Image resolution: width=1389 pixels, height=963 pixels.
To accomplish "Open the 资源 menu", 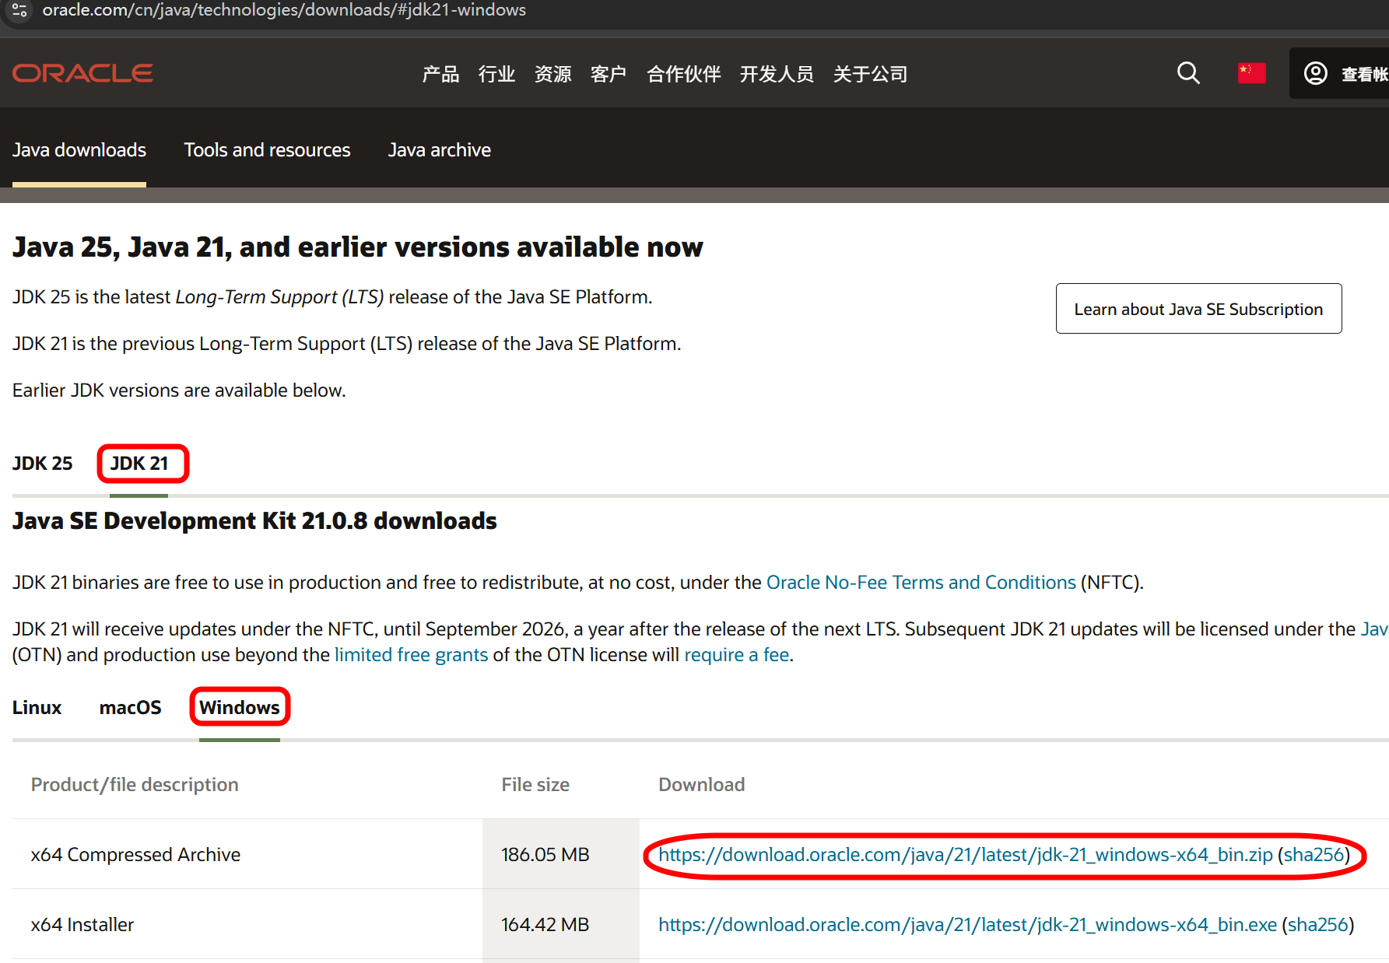I will 552,74.
